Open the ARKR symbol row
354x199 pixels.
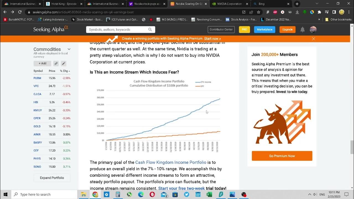(52, 135)
